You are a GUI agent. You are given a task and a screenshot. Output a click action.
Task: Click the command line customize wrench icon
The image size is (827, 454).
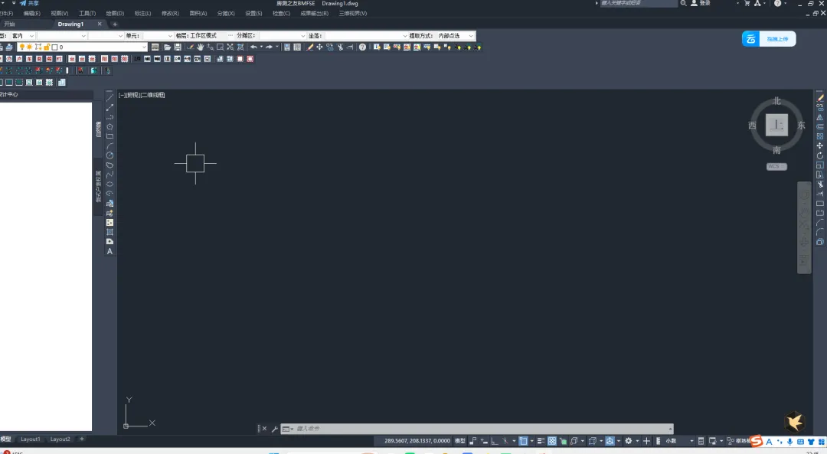(x=275, y=430)
